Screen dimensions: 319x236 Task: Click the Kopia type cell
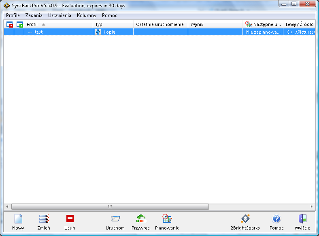(x=113, y=32)
